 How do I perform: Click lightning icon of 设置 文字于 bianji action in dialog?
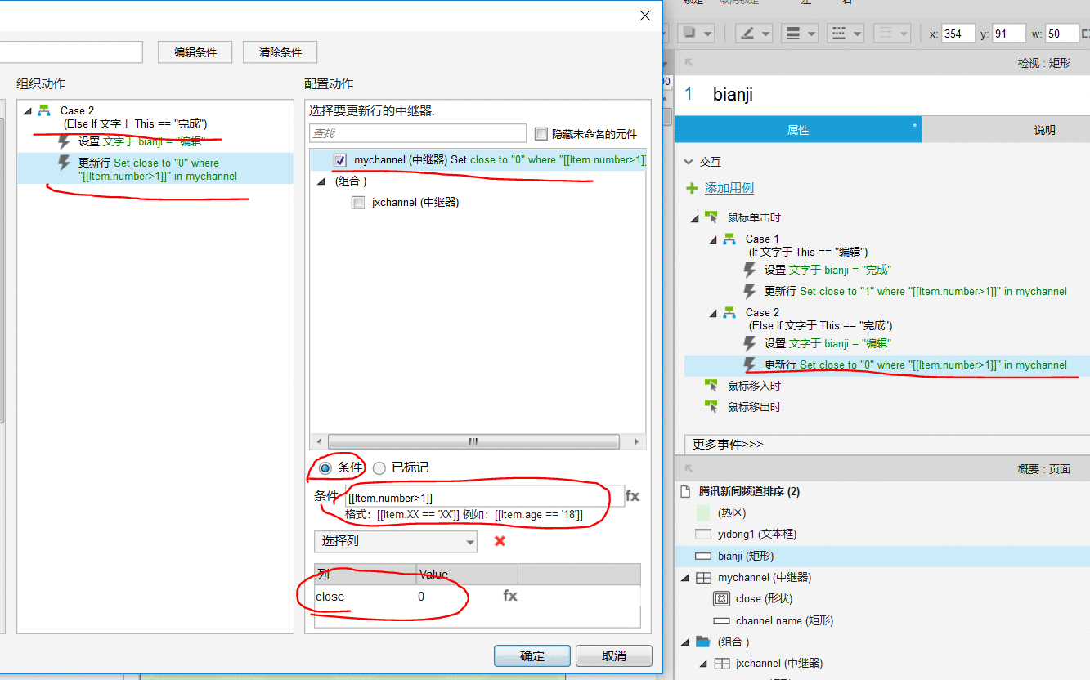pyautogui.click(x=64, y=141)
